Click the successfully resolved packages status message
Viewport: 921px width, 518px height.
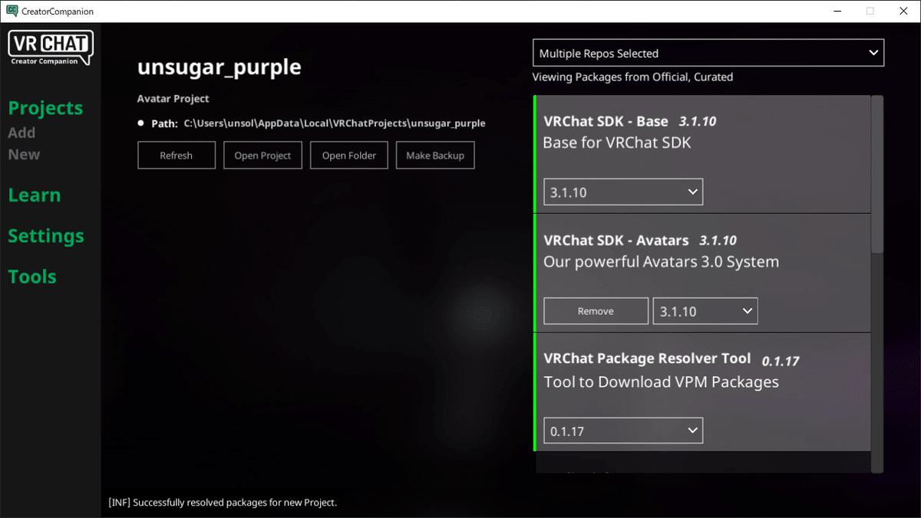coord(223,502)
